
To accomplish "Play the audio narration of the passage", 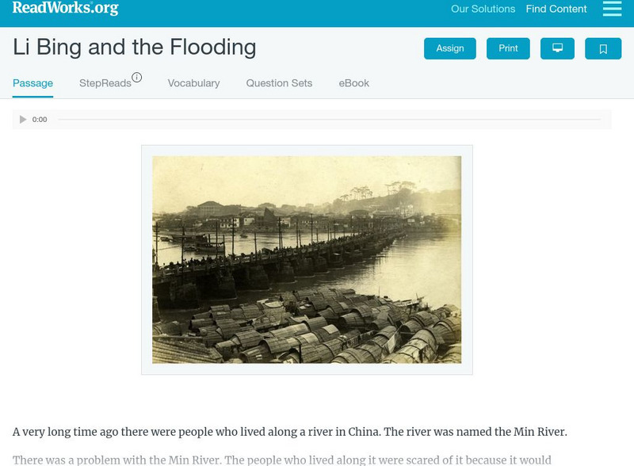I will [x=21, y=120].
